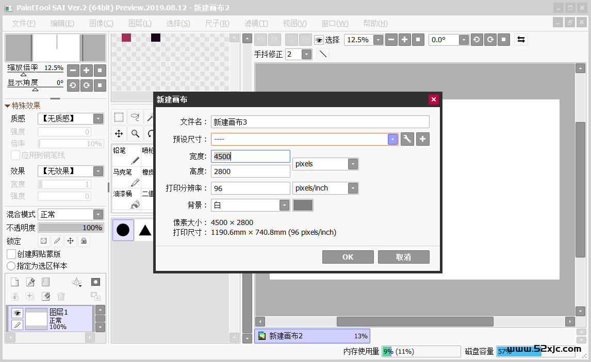Choose the Move tool with four arrows
Image resolution: width=591 pixels, height=362 pixels.
[119, 134]
